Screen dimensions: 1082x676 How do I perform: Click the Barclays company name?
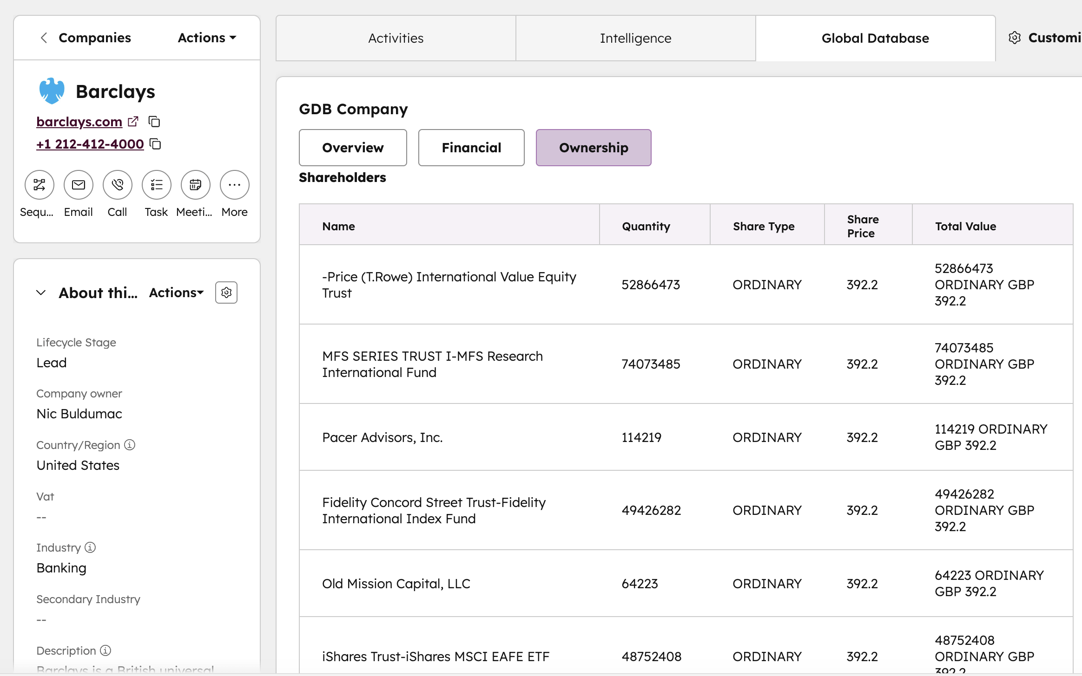(x=115, y=91)
